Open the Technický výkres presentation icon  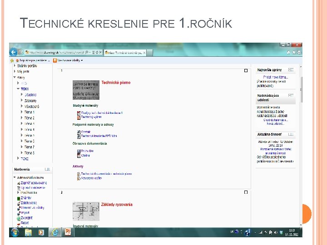click(79, 118)
